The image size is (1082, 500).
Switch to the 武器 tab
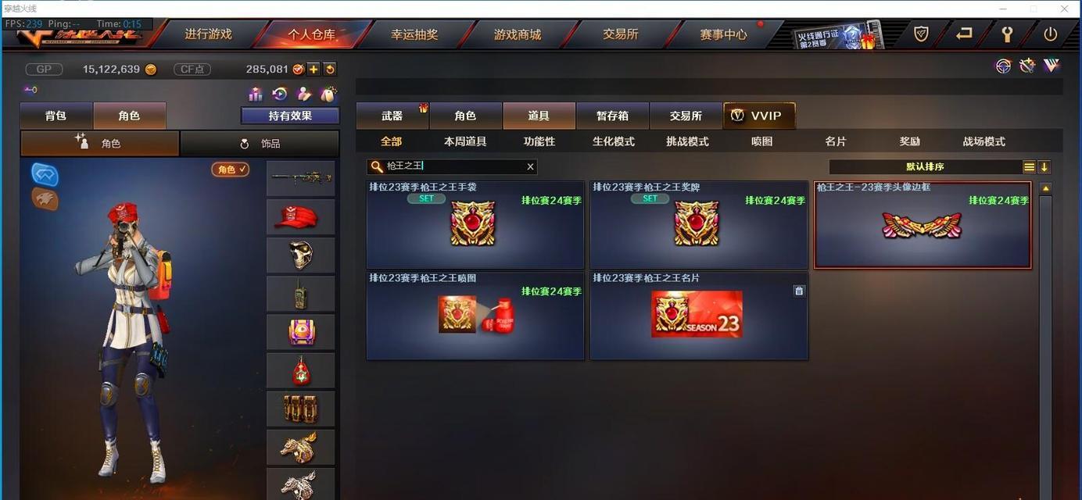(x=392, y=116)
